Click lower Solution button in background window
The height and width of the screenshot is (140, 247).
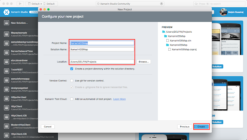pos(217,122)
